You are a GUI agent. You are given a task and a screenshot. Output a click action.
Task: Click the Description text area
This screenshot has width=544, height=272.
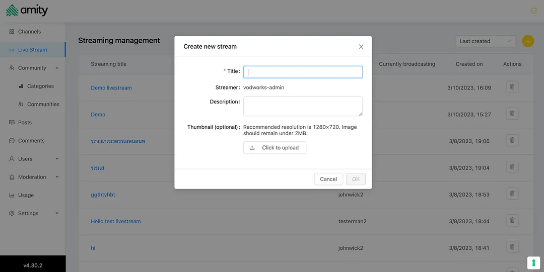303,107
